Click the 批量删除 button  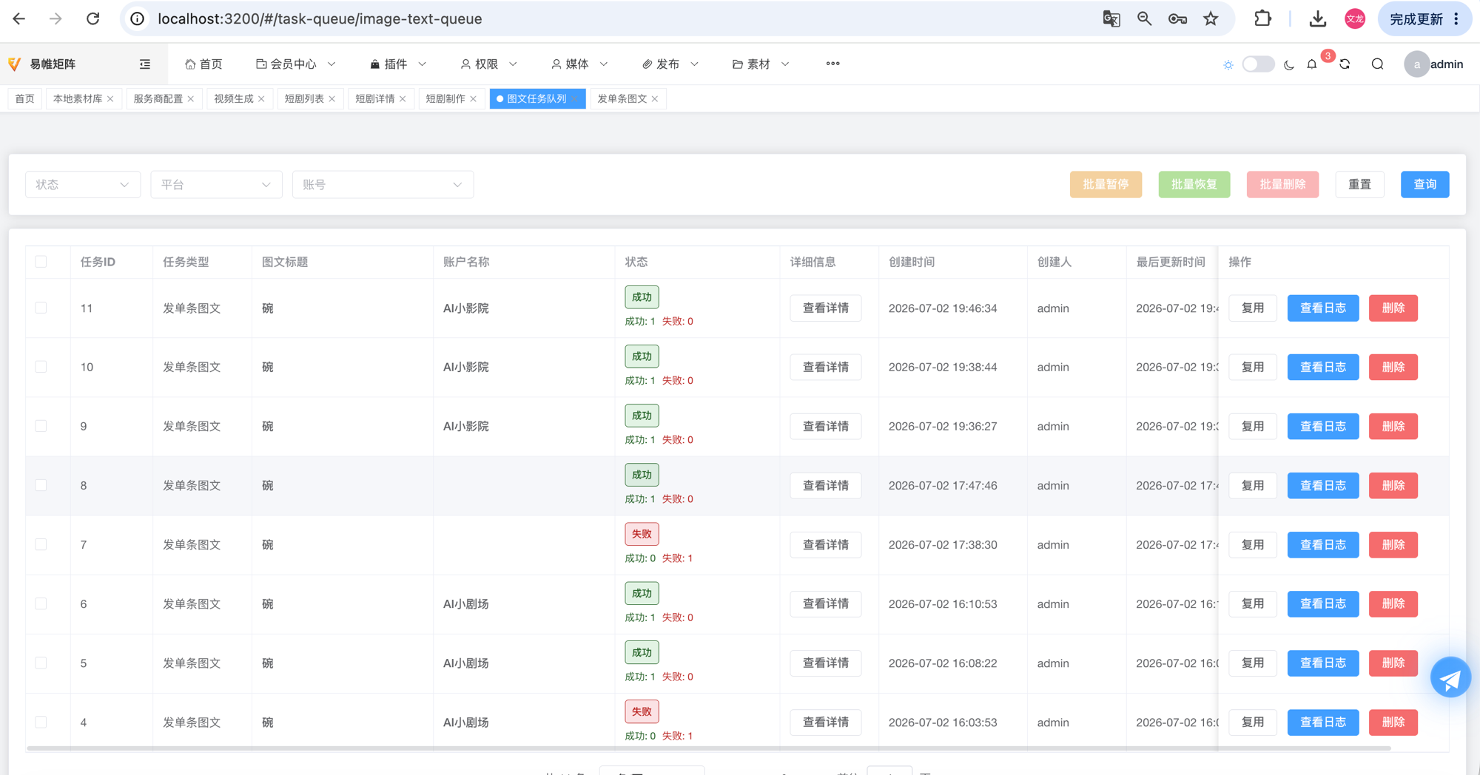[1282, 184]
